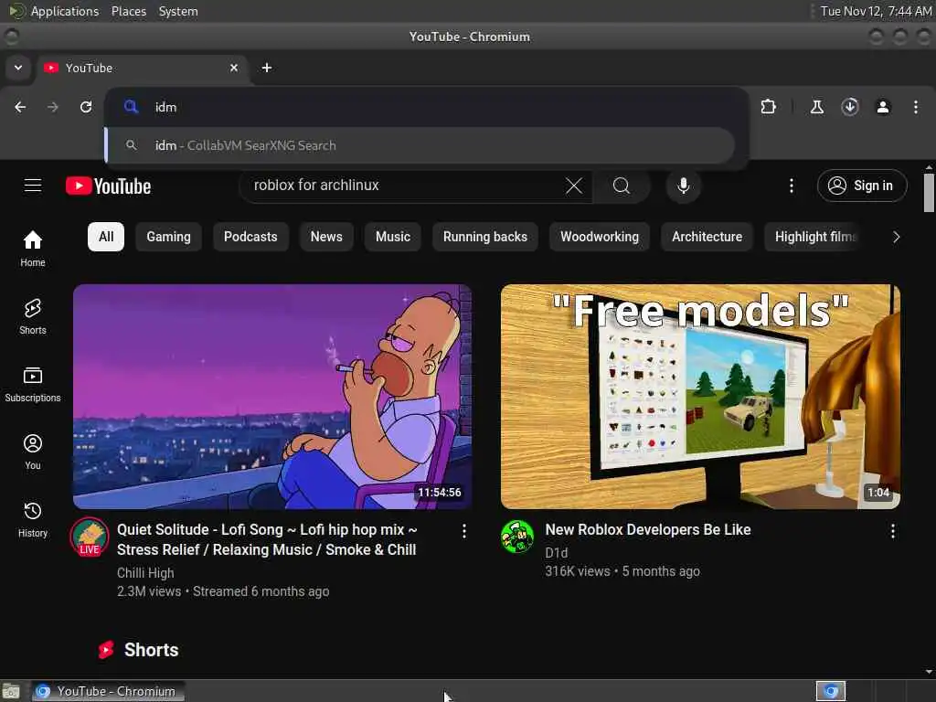Click the Chilli High live channel avatar

[x=90, y=537]
